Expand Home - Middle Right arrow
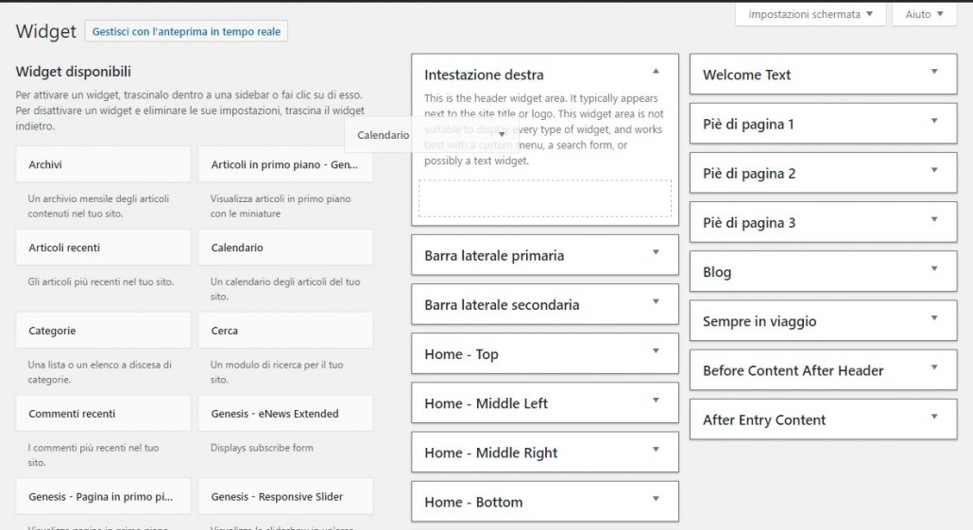The image size is (973, 530). [x=656, y=450]
